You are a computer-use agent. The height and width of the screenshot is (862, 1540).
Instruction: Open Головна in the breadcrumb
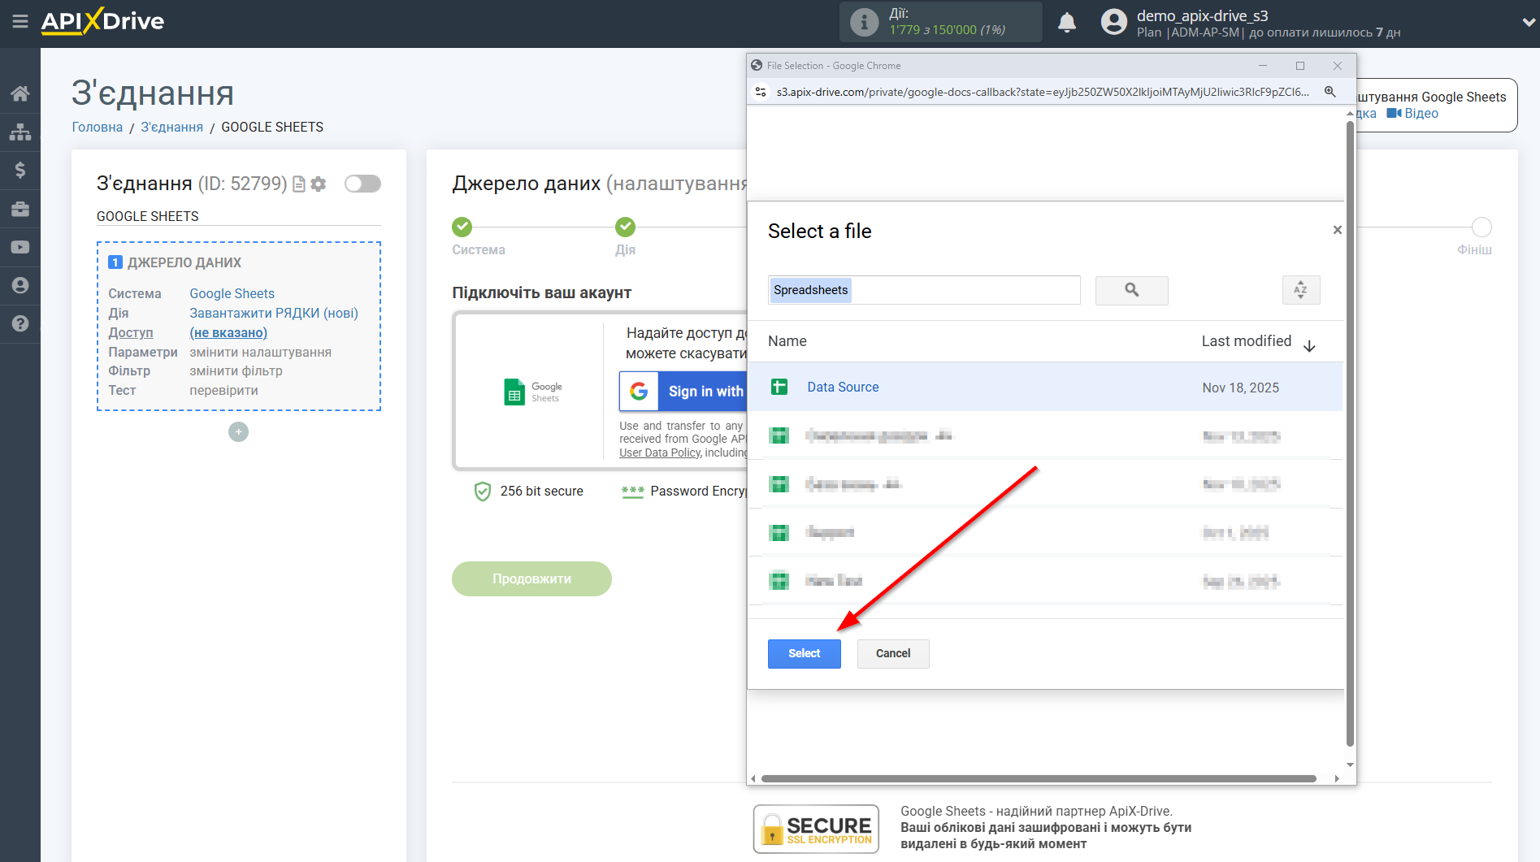(x=97, y=127)
